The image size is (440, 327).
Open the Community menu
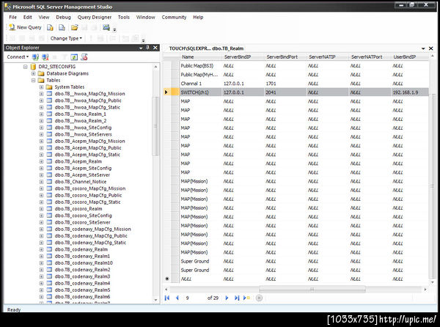(x=174, y=17)
